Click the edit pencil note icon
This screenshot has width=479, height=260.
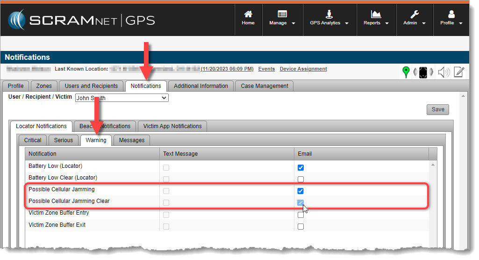[459, 72]
